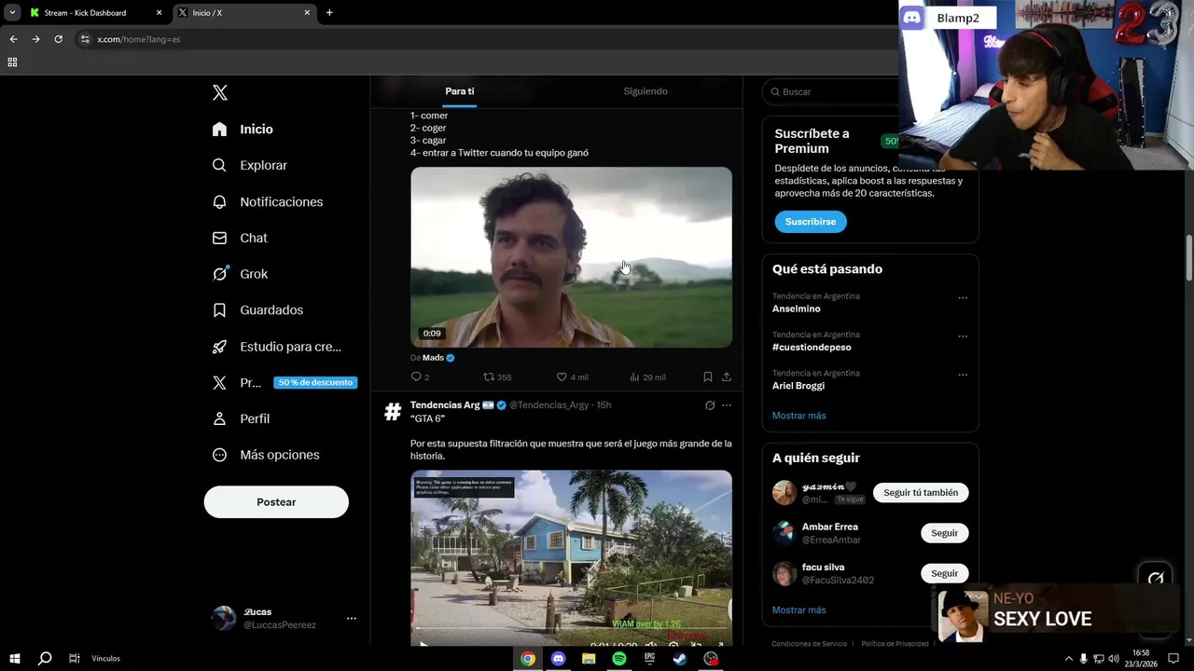Click the Postear button
The width and height of the screenshot is (1194, 671).
(276, 501)
